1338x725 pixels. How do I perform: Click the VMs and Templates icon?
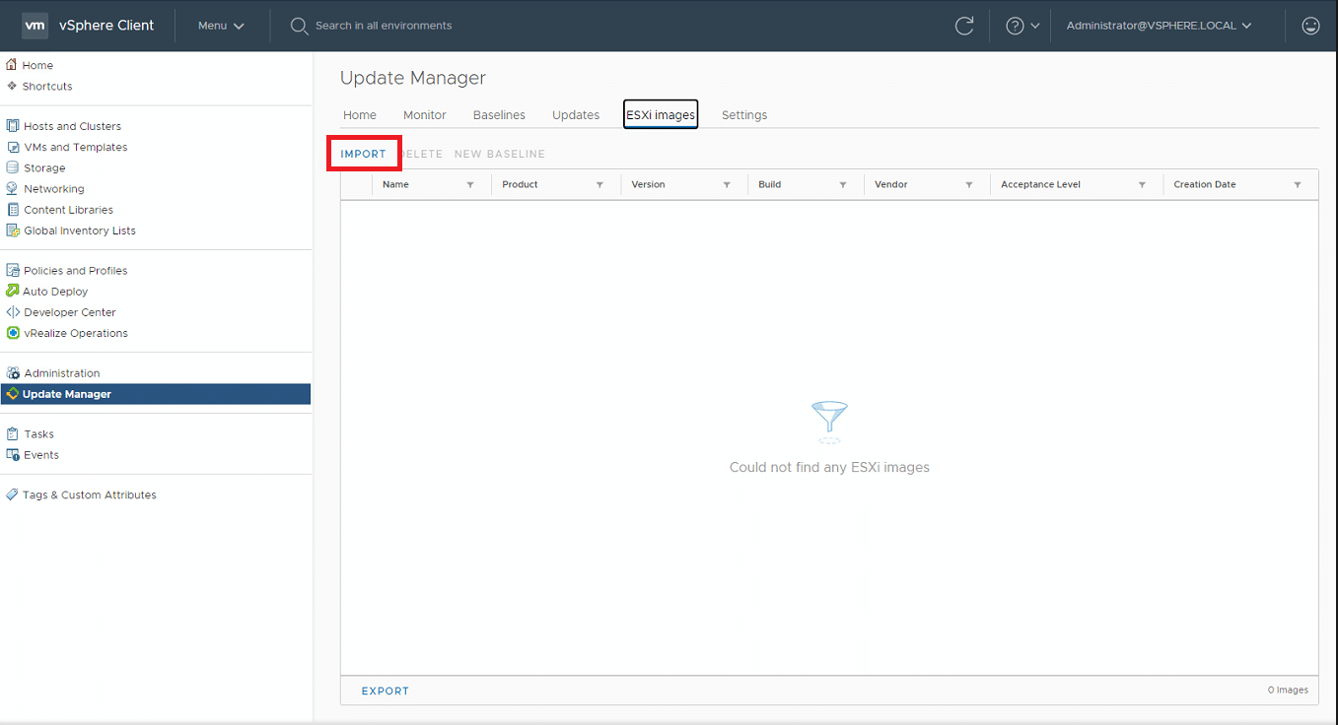(x=13, y=147)
